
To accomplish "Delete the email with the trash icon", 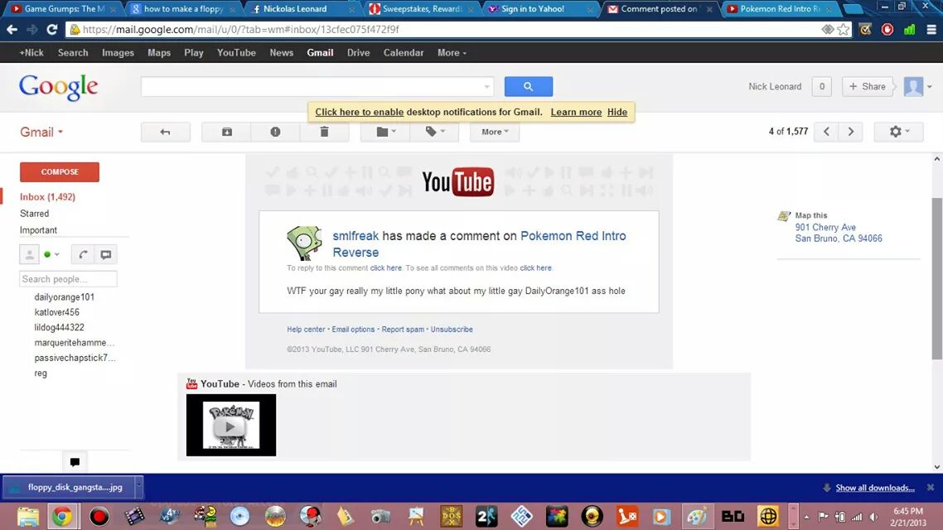I will pos(324,132).
